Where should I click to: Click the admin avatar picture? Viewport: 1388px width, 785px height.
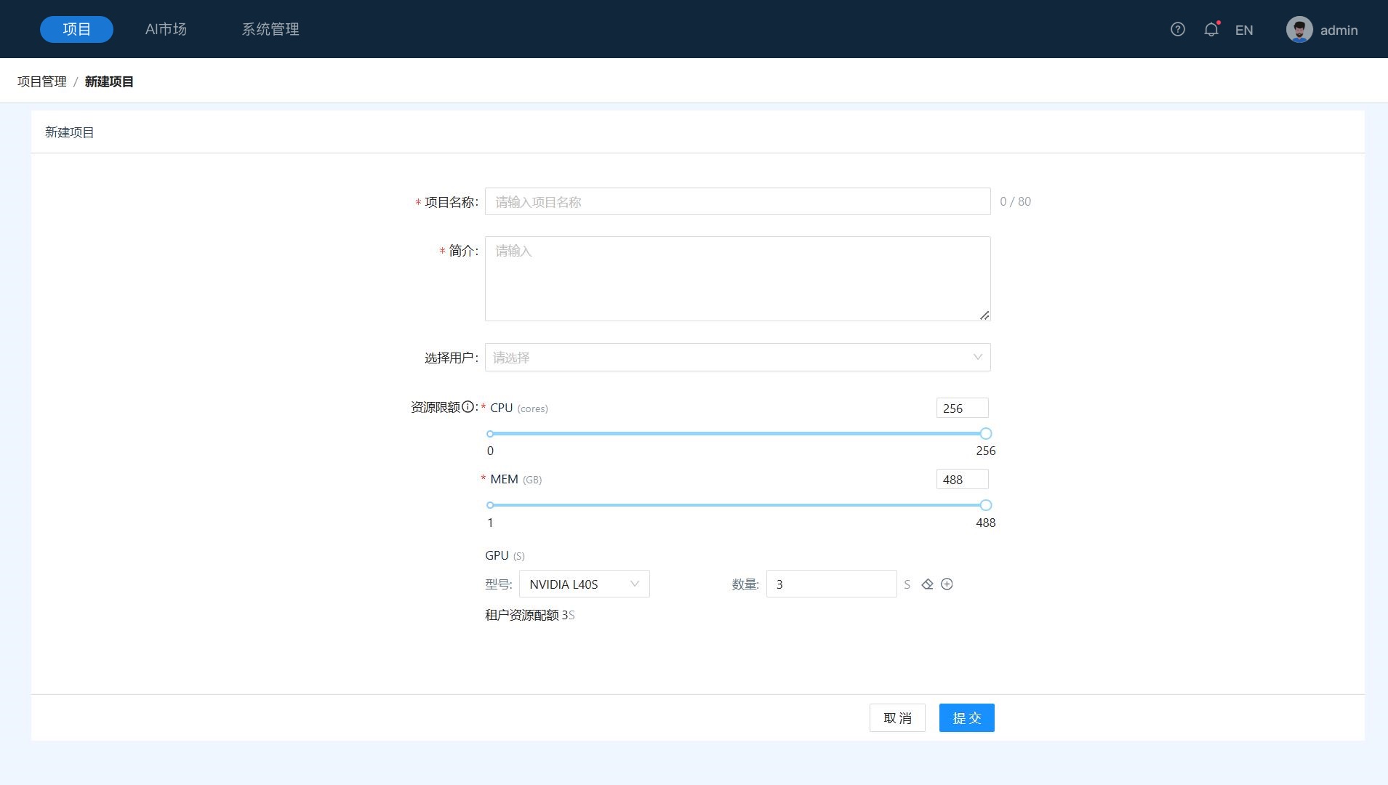[1299, 30]
